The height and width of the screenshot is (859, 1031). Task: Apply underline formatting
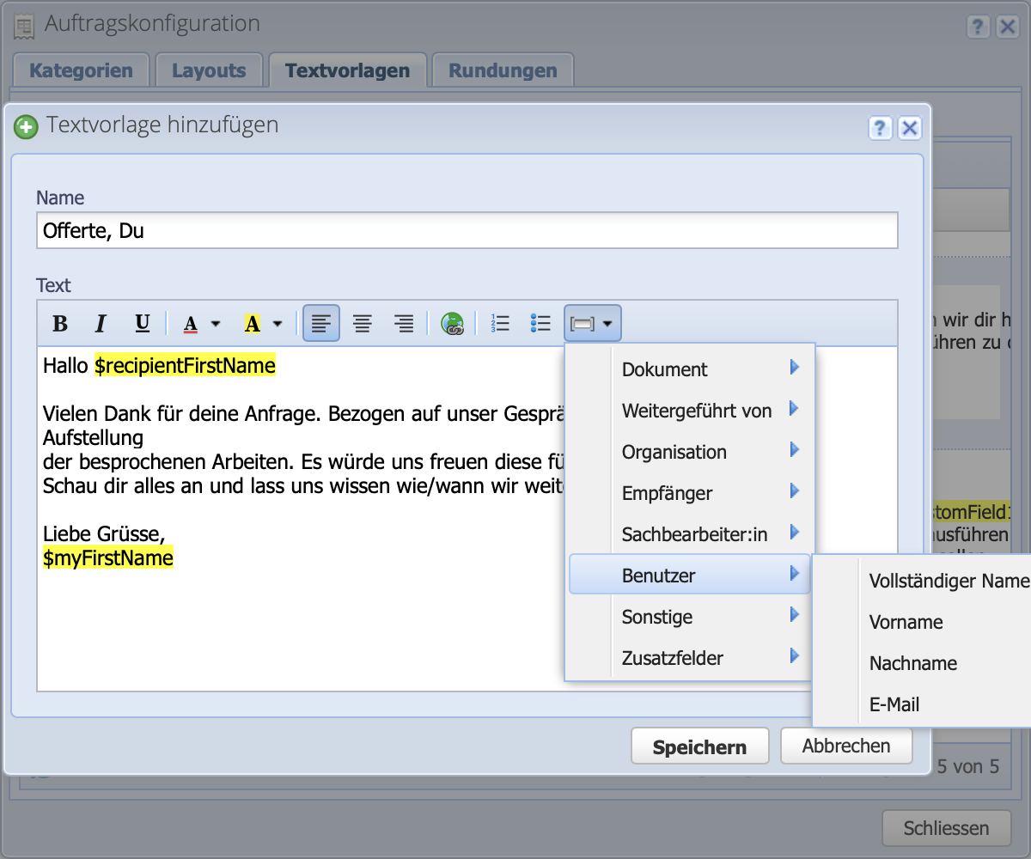coord(142,323)
